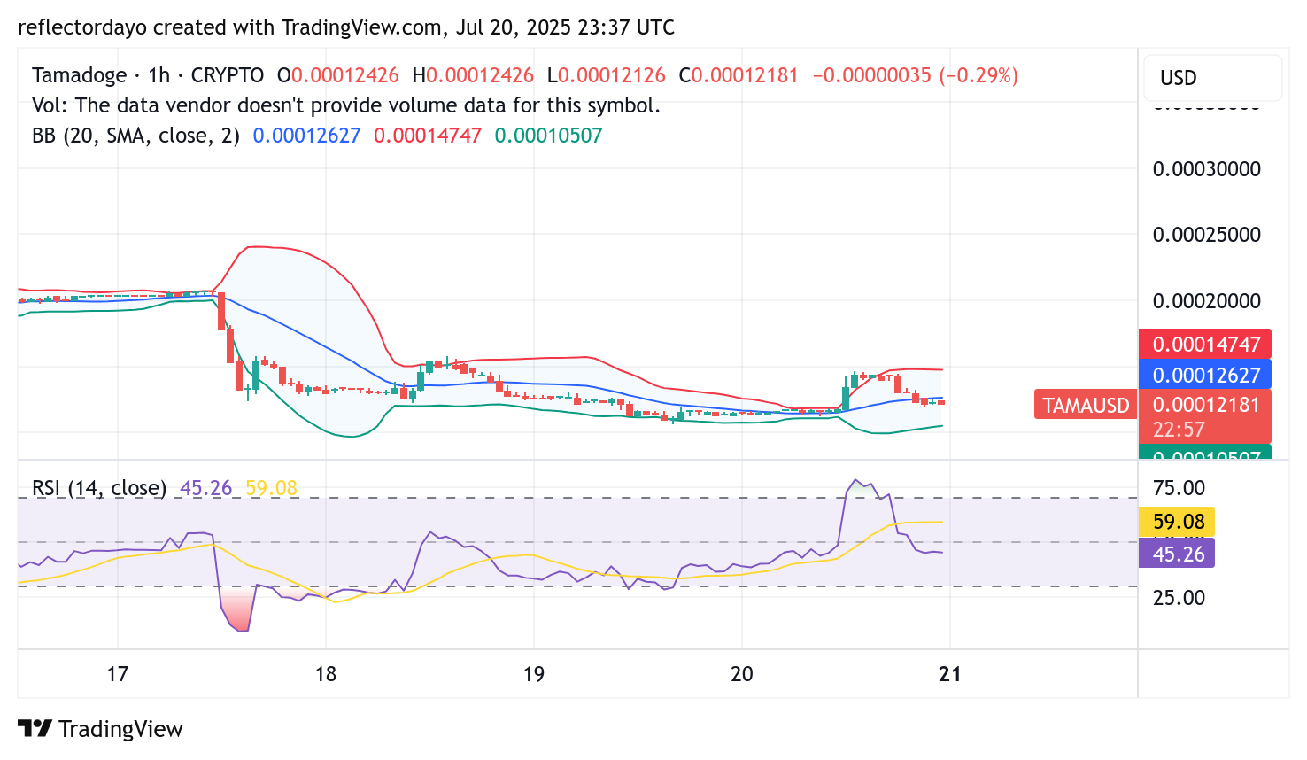The width and height of the screenshot is (1307, 760).
Task: Click the high value H0.00012426
Action: [x=473, y=75]
